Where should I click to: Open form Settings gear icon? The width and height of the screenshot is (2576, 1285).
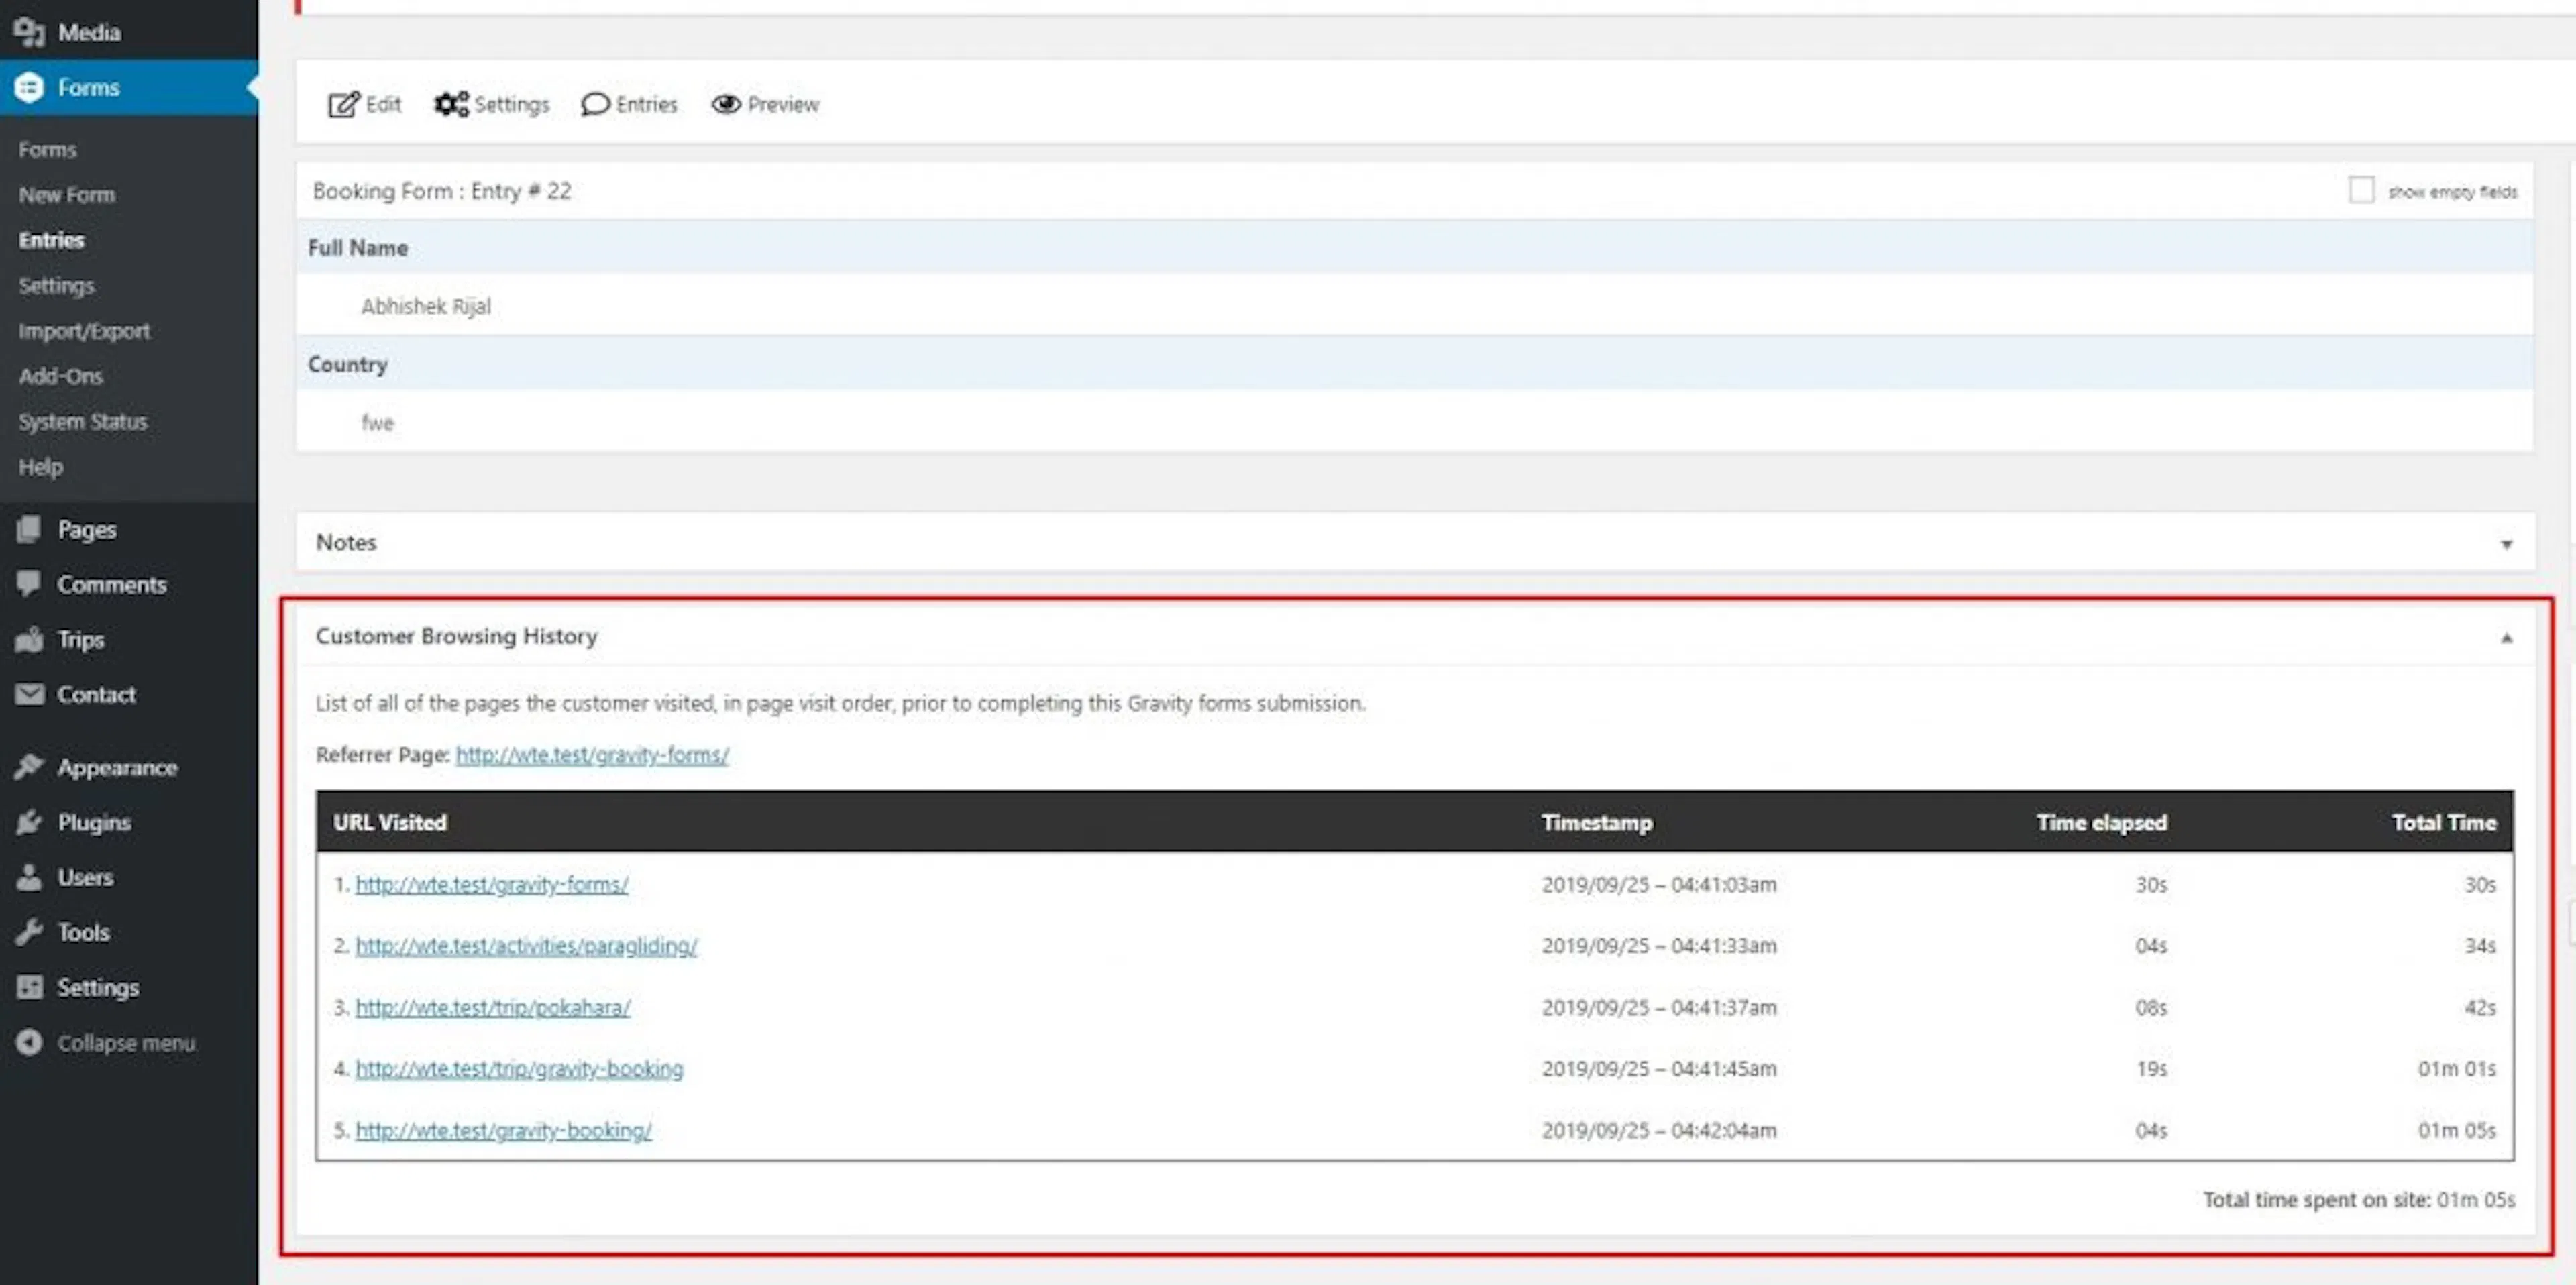tap(451, 104)
